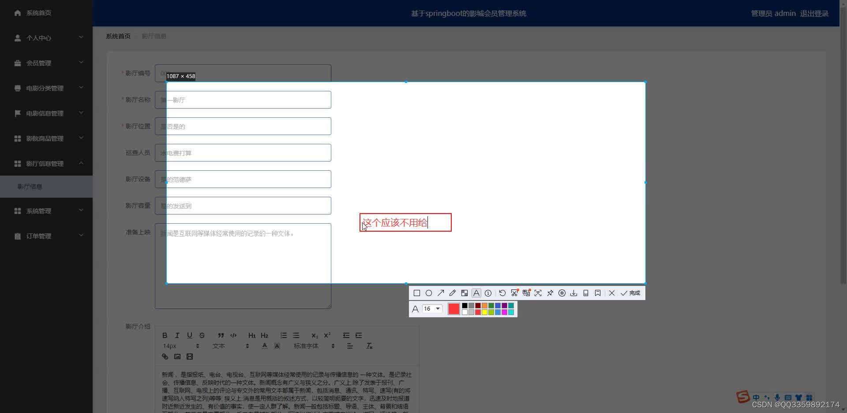Open the 文本 heading style dropdown
The height and width of the screenshot is (413, 847).
[x=231, y=346]
